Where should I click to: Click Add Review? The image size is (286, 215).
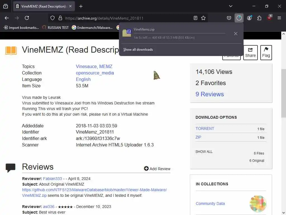(157, 169)
